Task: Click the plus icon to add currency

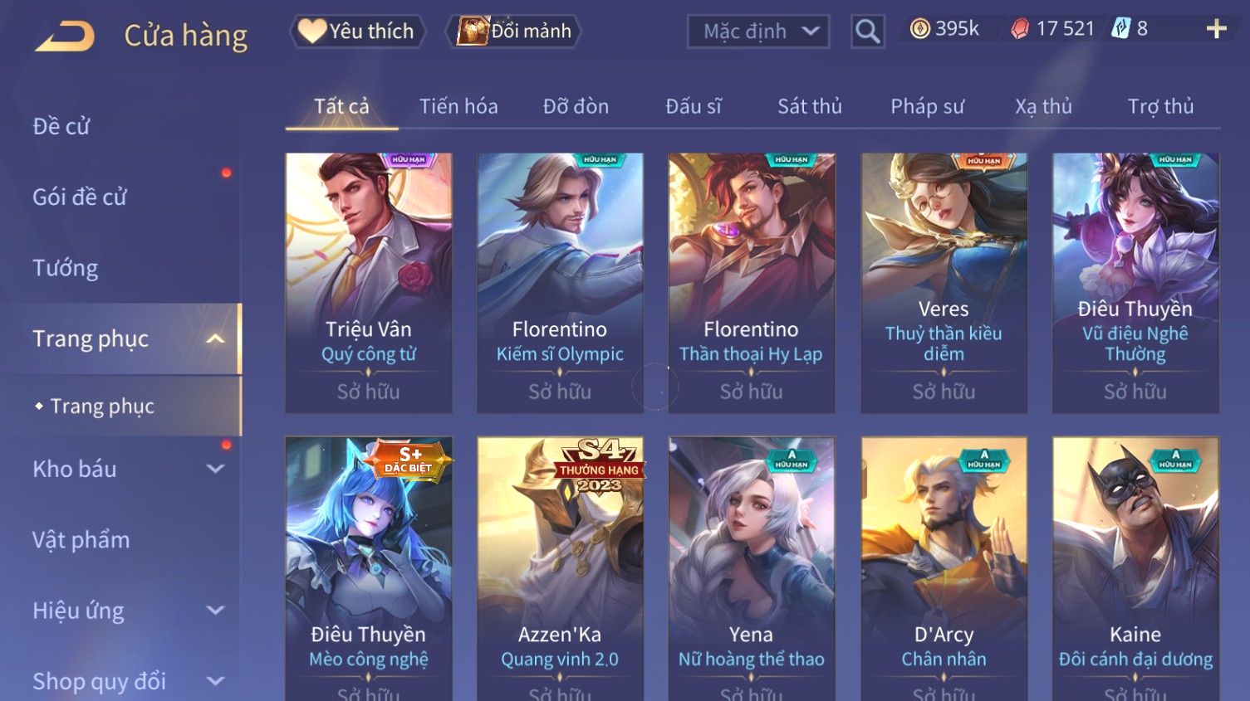Action: click(x=1217, y=29)
